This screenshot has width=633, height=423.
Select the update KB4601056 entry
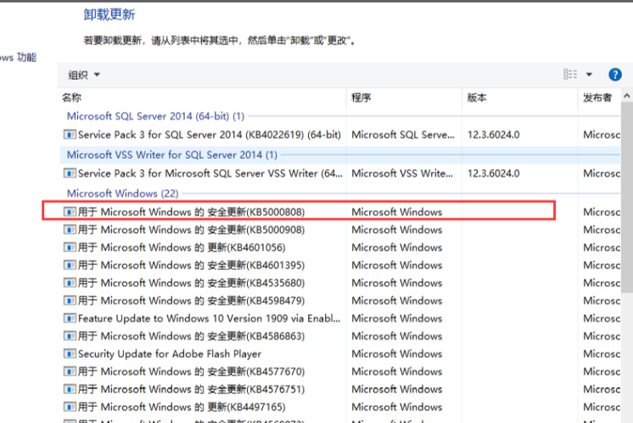(x=182, y=247)
